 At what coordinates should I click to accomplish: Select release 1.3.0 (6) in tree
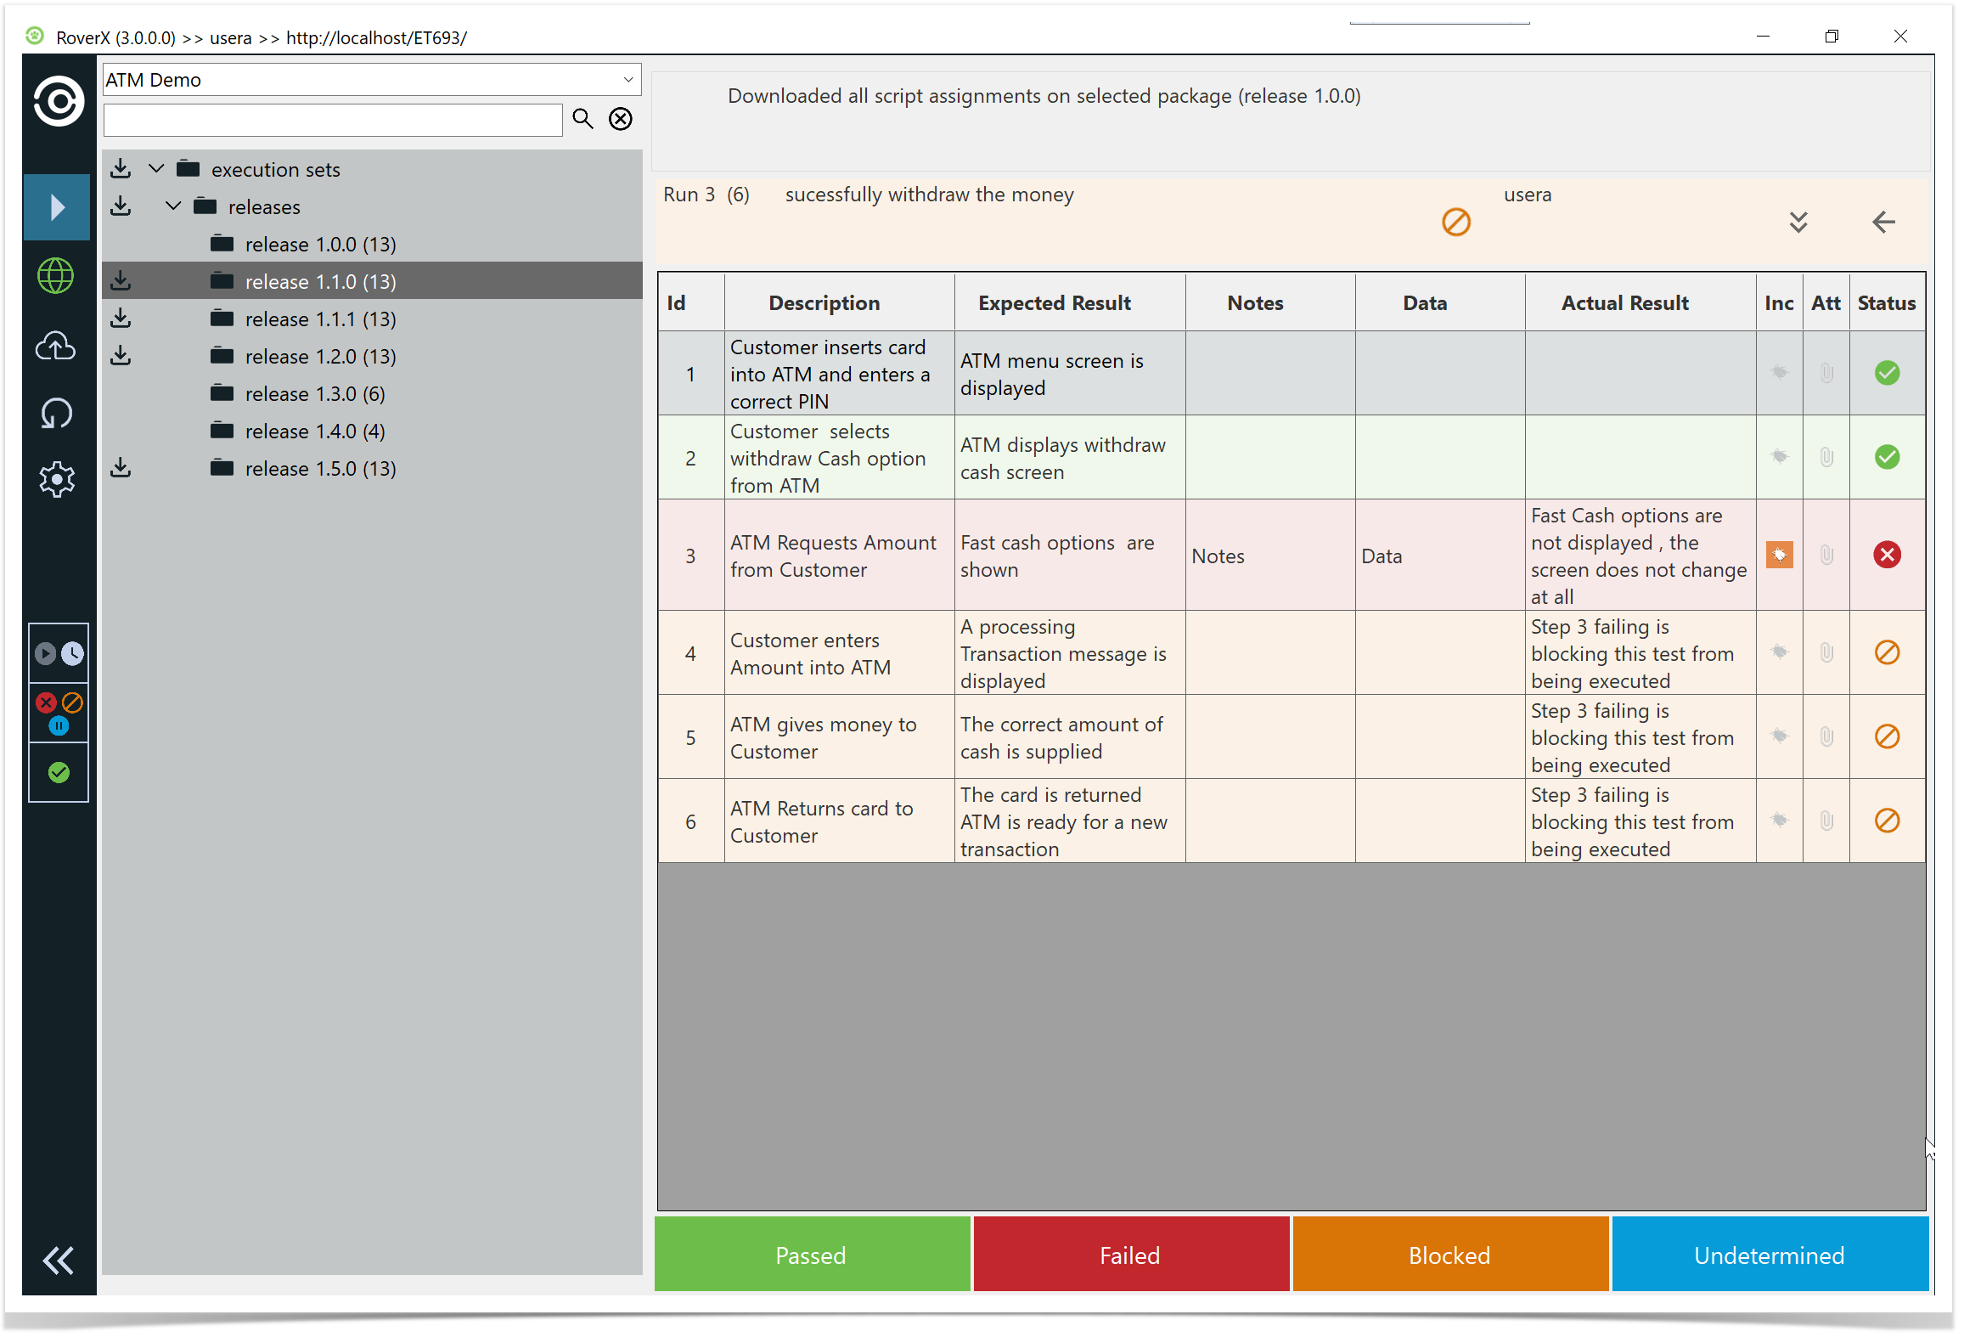pos(315,394)
